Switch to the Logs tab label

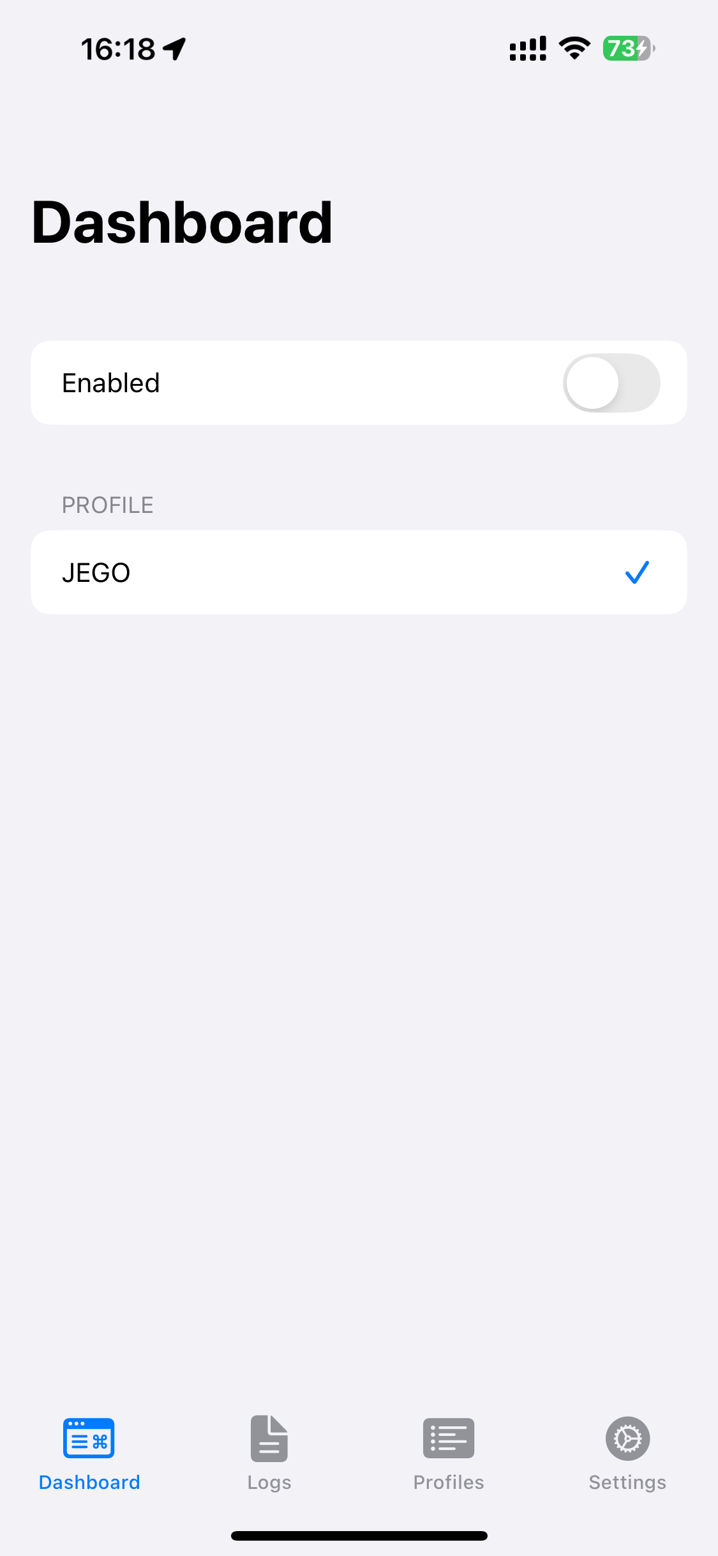[x=269, y=1482]
